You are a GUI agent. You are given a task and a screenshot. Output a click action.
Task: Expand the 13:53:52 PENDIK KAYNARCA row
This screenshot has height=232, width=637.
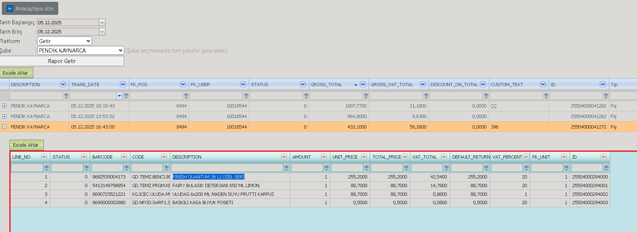tap(4, 117)
